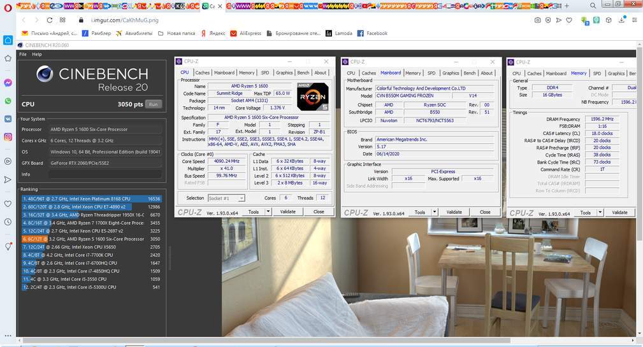Open Lamoda bookmark
Viewport: 643px width, 347px height.
point(339,33)
